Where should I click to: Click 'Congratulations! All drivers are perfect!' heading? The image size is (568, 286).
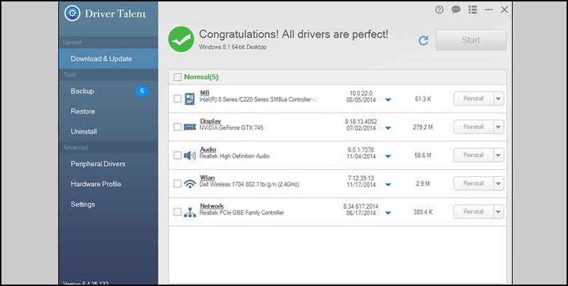[x=294, y=34]
